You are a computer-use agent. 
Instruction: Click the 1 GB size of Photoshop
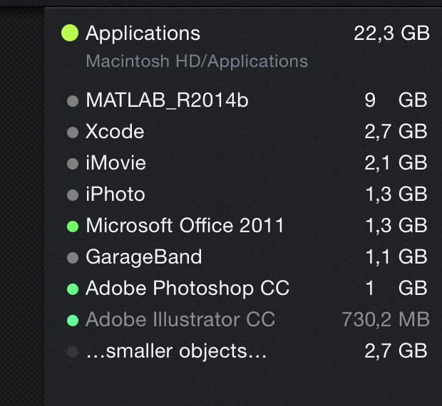[396, 288]
